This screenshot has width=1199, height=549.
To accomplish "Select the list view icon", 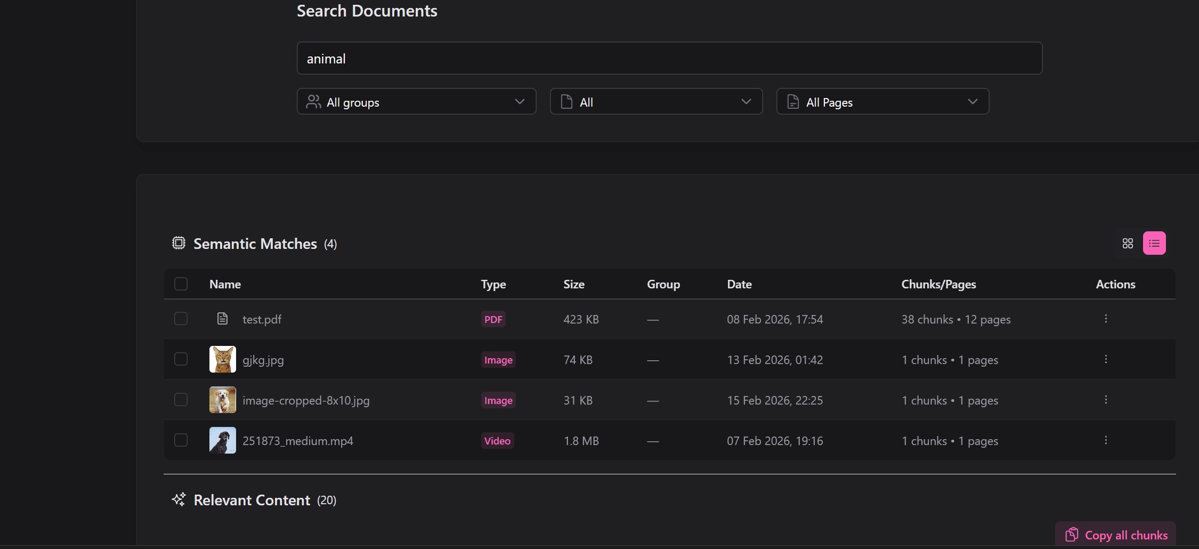I will (1154, 243).
